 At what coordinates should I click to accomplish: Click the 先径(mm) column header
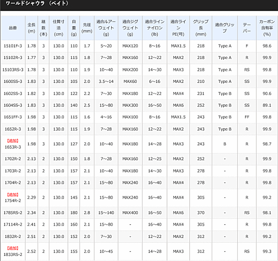(87, 28)
